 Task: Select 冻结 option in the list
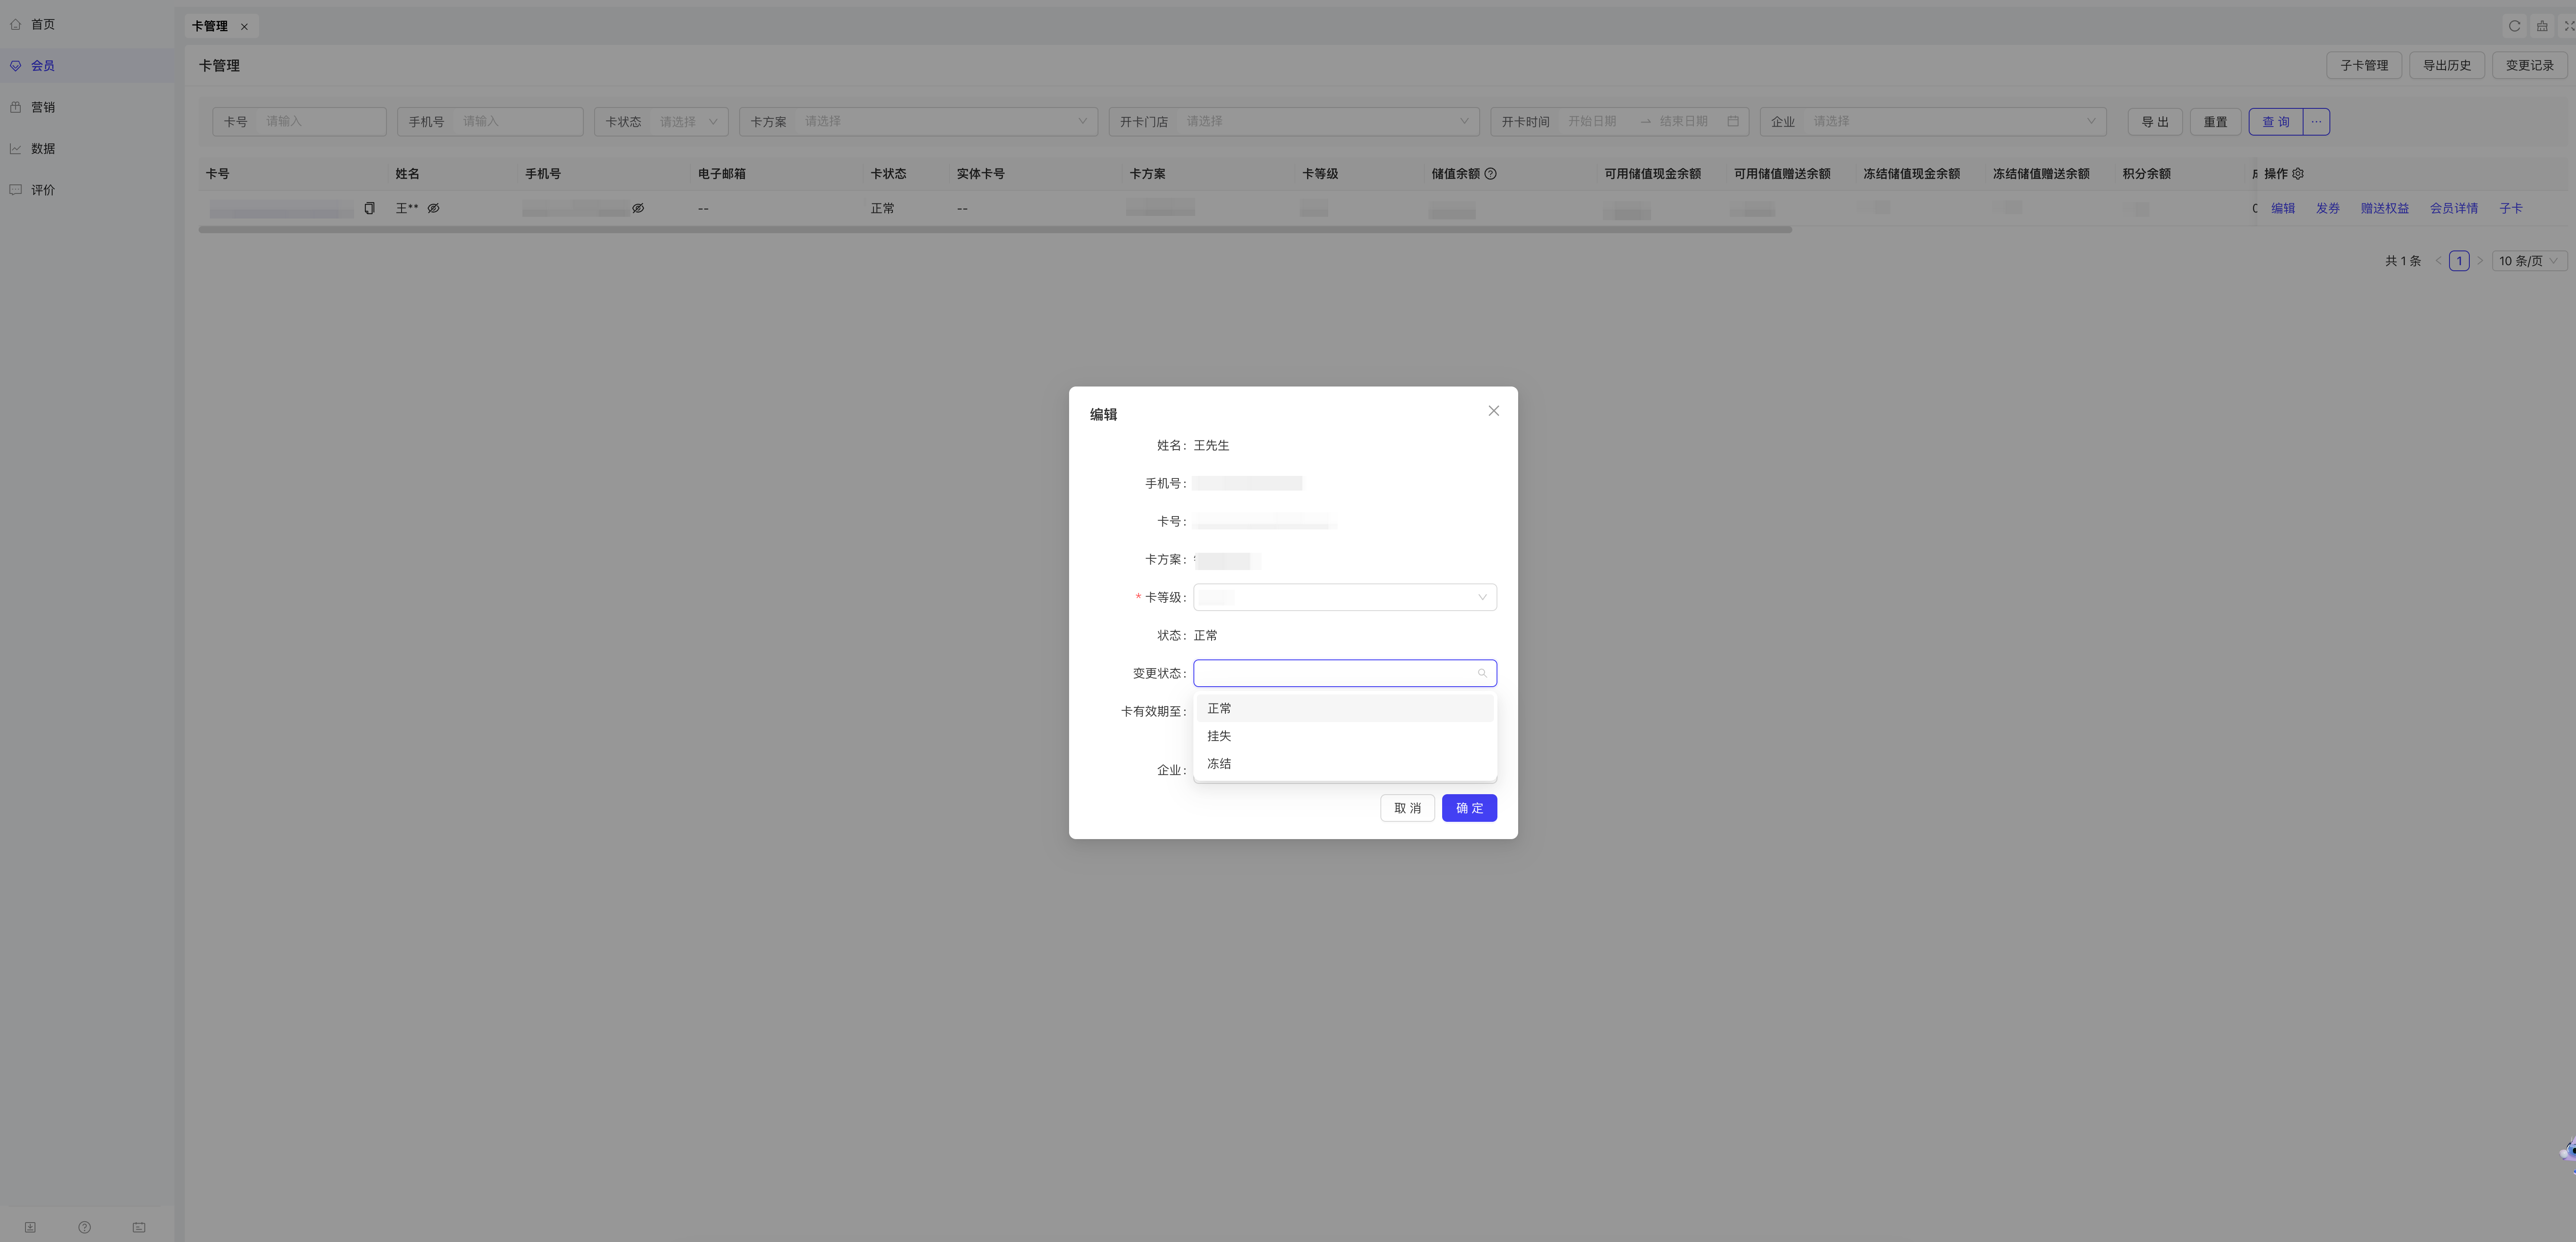1219,764
